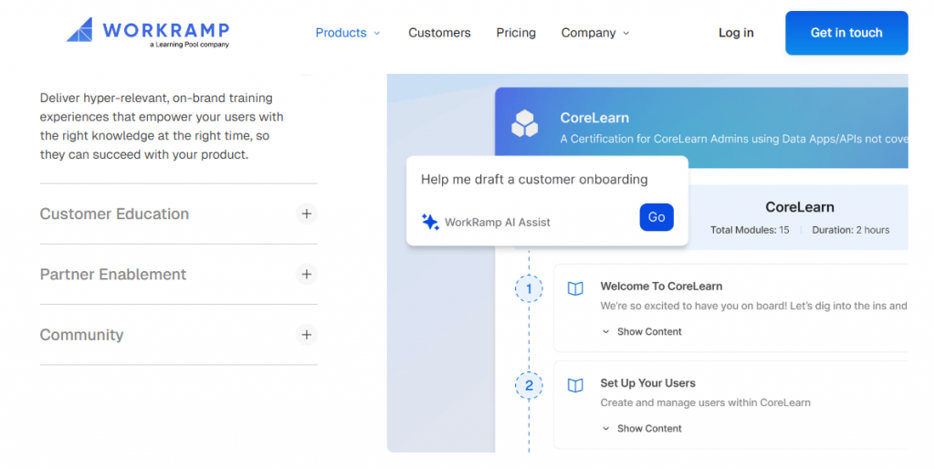
Task: Click 'Total Modules: 15' text
Action: click(x=750, y=230)
